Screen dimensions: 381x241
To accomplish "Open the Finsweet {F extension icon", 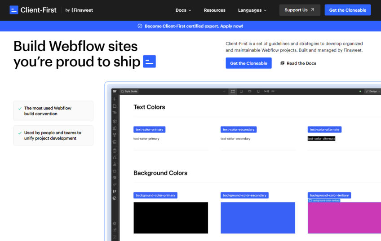I will point(115,191).
